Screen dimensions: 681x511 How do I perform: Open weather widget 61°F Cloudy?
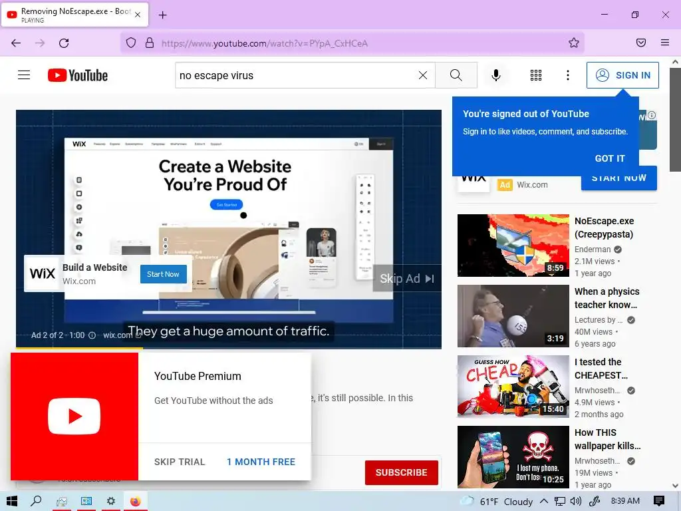(497, 502)
